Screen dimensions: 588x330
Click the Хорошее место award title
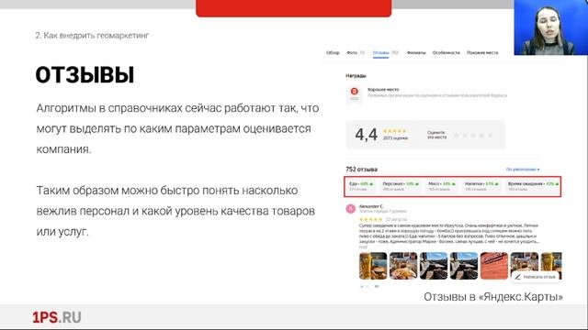[x=383, y=90]
